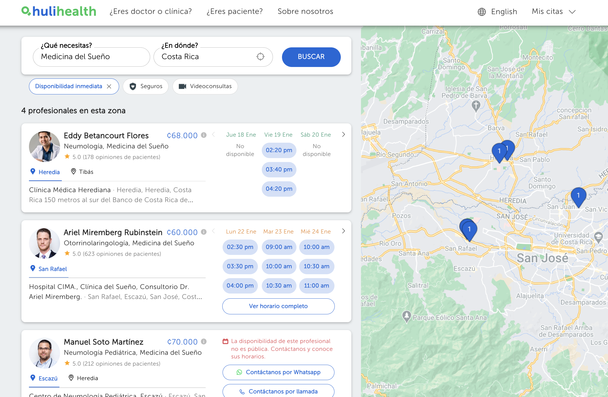Enable the Videoconsultas filter
The width and height of the screenshot is (608, 397).
205,86
